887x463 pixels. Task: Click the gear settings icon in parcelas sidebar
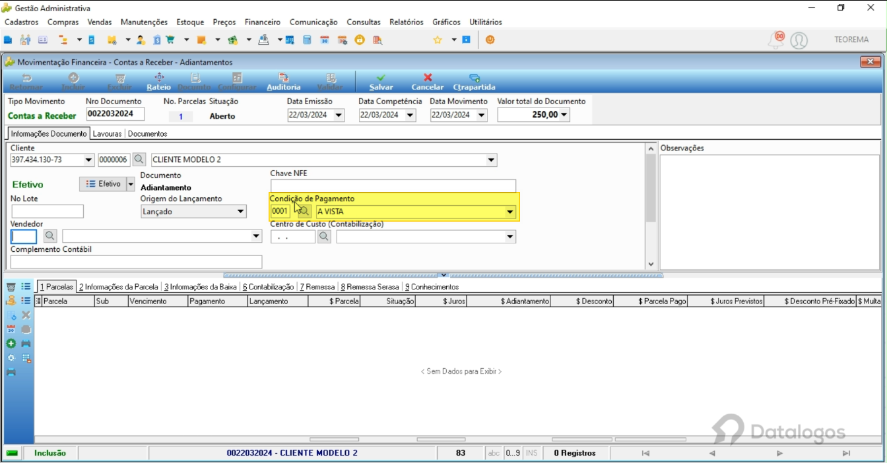(x=11, y=358)
